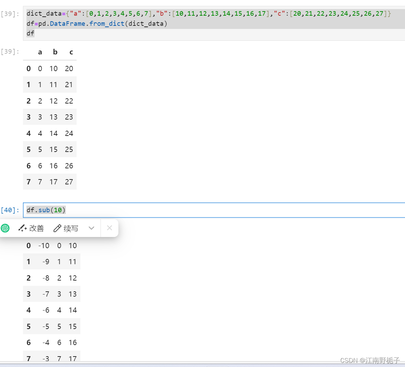The width and height of the screenshot is (405, 367).
Task: Collapse the AI suggestion popup with the chevron
Action: click(x=91, y=228)
